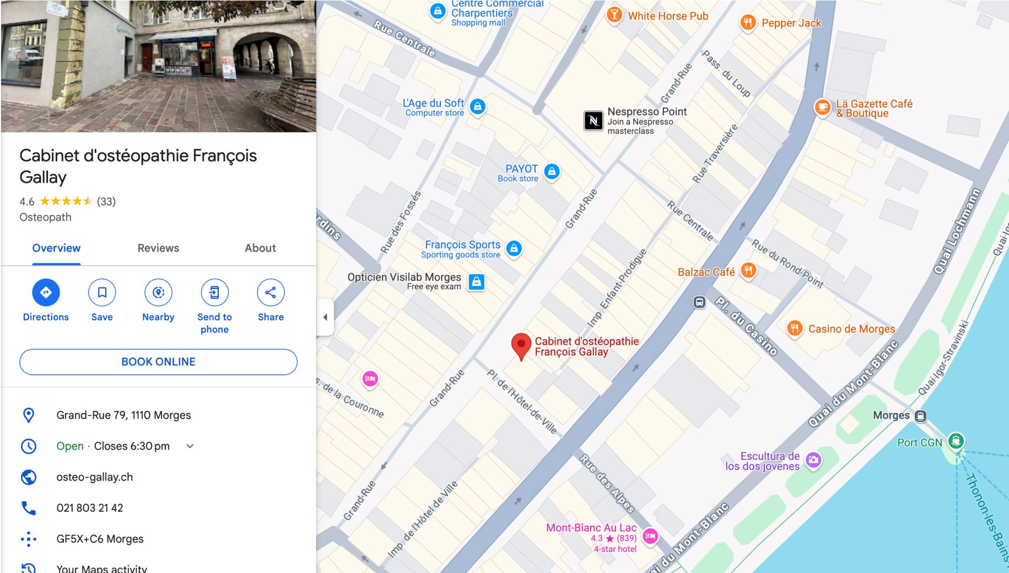
Task: Click Nespresso Point logo marker
Action: [593, 120]
